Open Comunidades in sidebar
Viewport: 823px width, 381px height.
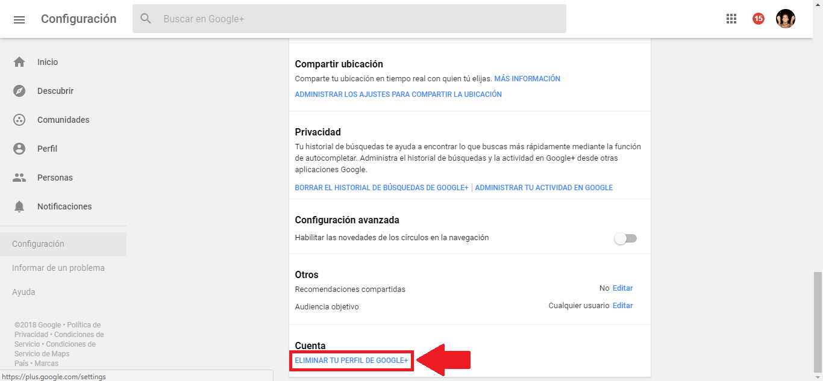[63, 120]
